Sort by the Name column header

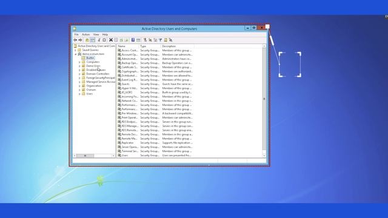[x=128, y=46]
